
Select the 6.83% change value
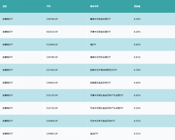[137, 45]
